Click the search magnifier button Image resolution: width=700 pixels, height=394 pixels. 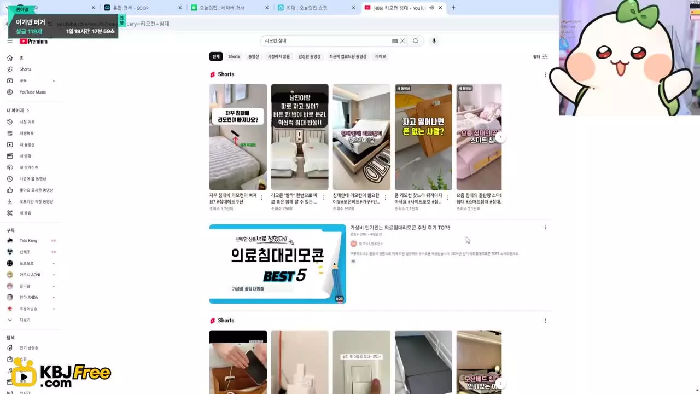[x=416, y=41]
